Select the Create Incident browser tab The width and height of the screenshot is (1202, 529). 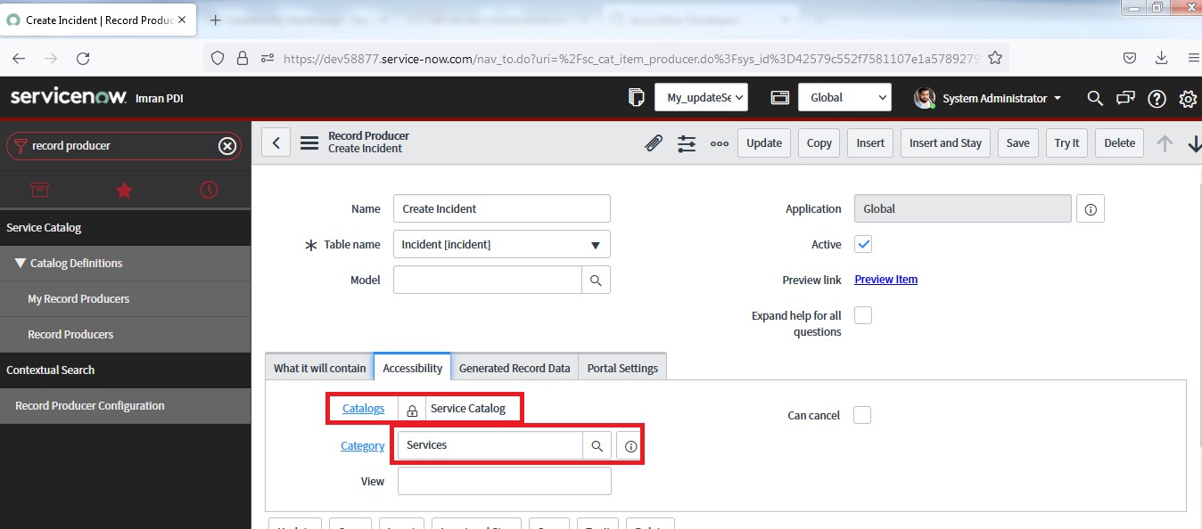pyautogui.click(x=99, y=20)
